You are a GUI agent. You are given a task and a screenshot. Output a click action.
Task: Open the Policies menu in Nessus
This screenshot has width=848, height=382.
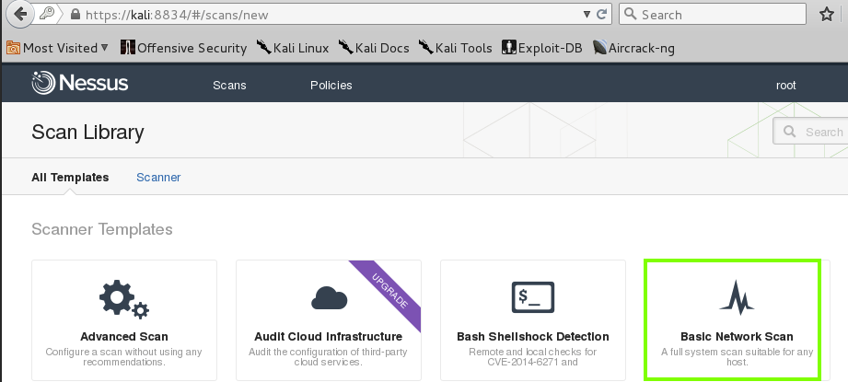331,85
